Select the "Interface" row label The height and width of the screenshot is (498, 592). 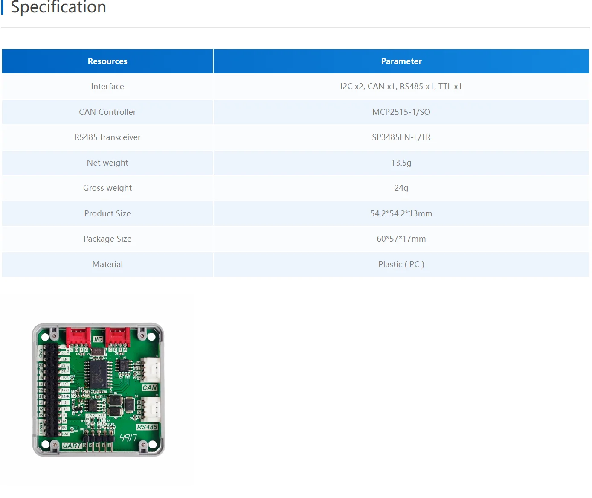click(107, 87)
